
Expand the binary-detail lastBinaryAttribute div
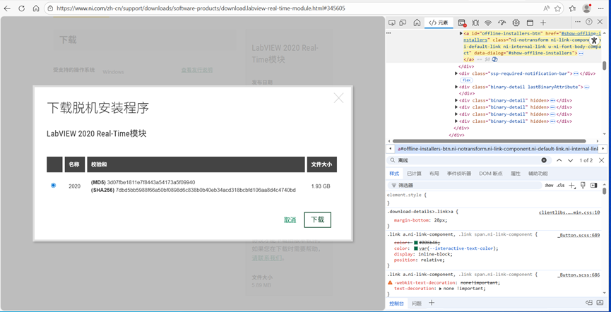click(457, 87)
